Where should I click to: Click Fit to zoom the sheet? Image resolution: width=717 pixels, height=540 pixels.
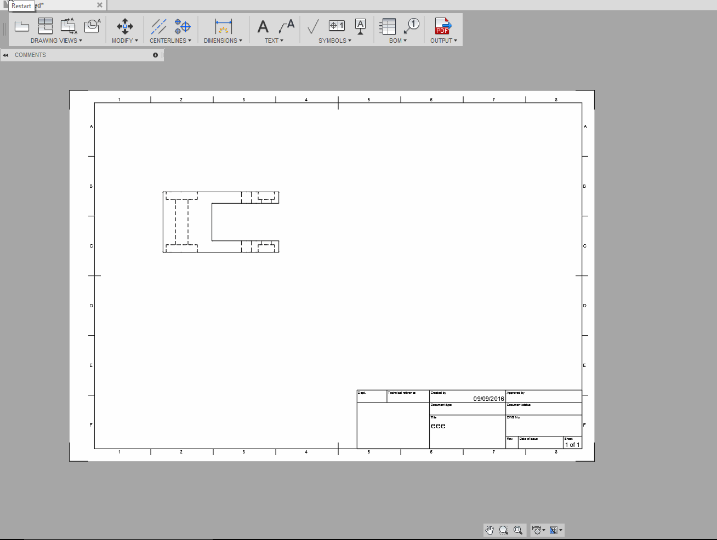(x=518, y=530)
